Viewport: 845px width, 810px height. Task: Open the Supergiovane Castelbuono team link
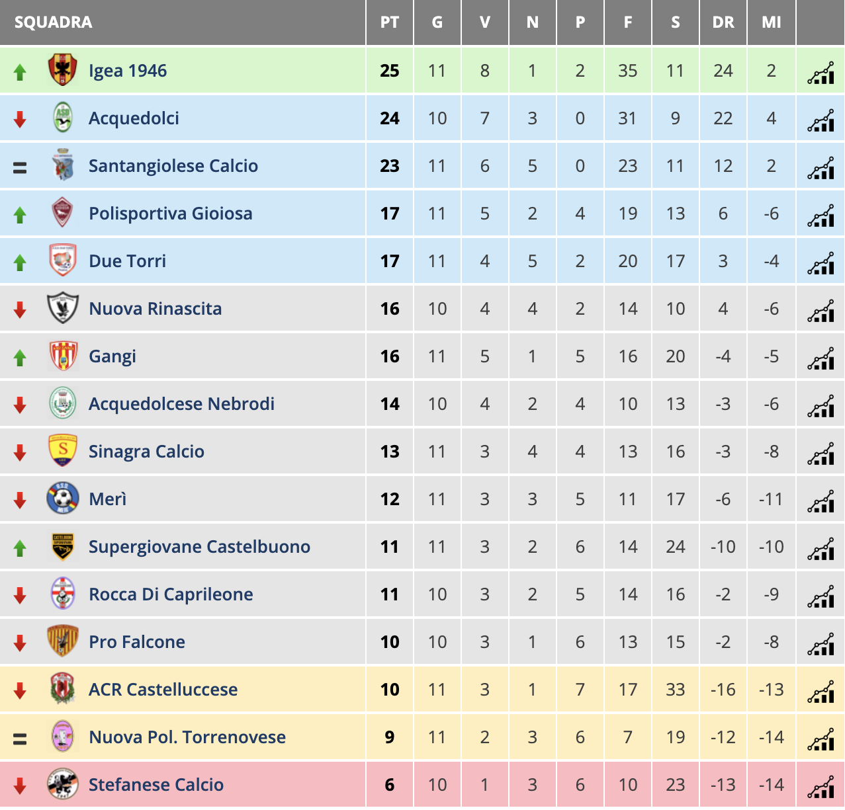click(x=199, y=547)
